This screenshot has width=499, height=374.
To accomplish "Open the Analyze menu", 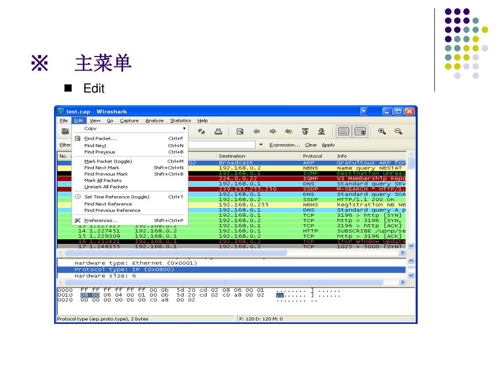I will 154,121.
